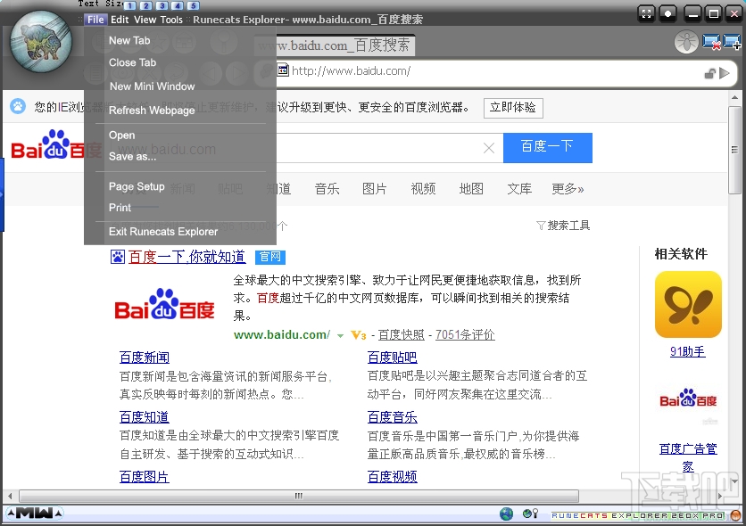Click the 立即体验 button

[513, 108]
